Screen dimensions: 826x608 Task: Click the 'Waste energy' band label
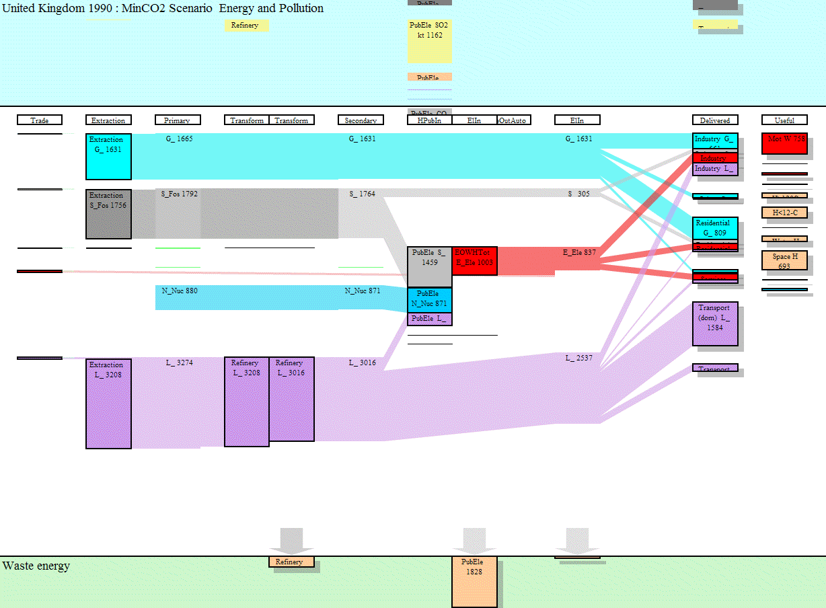[x=36, y=566]
